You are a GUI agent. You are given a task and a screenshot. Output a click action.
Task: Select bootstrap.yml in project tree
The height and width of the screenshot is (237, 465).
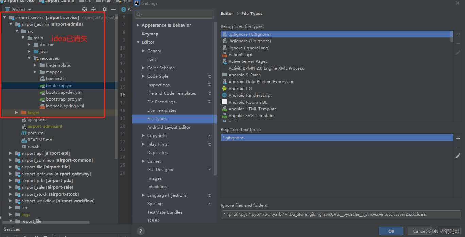(x=59, y=86)
